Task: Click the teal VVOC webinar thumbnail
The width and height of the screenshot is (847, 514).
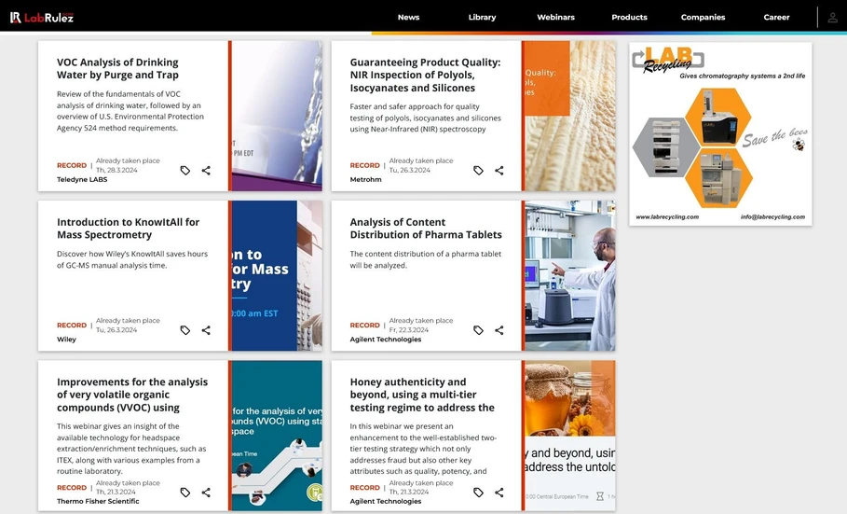Action: pyautogui.click(x=277, y=436)
